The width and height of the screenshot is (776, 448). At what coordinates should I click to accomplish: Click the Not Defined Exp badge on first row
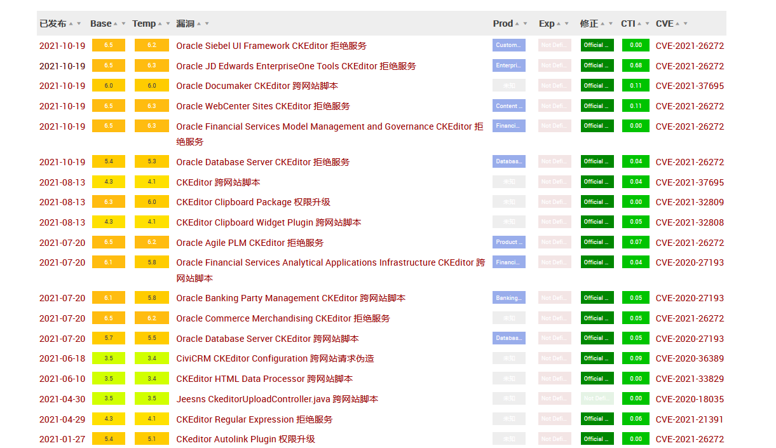(x=554, y=44)
